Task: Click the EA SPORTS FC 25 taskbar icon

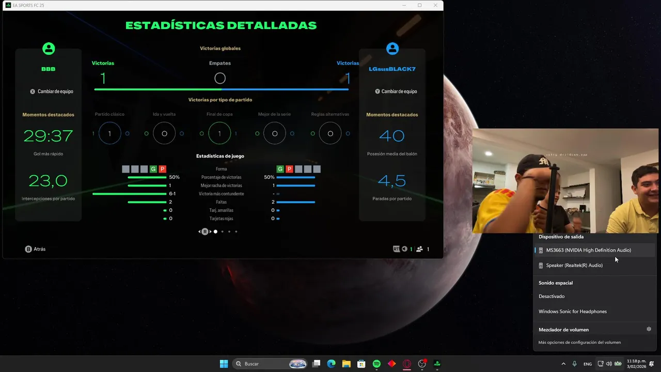Action: point(437,364)
